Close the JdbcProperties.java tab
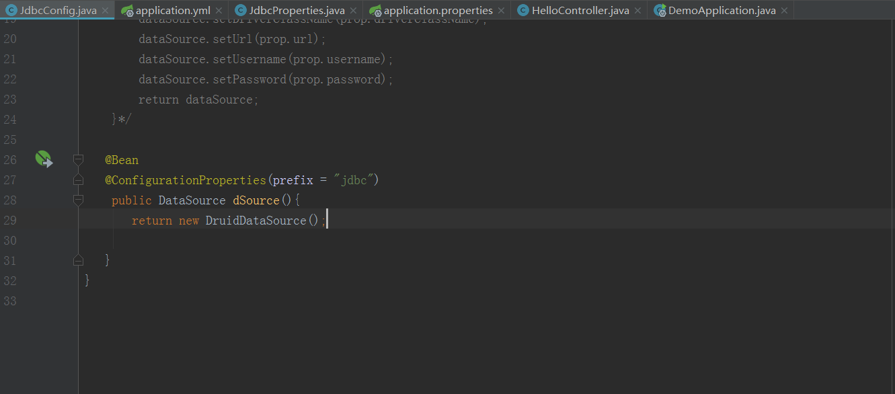This screenshot has height=394, width=895. click(x=353, y=11)
